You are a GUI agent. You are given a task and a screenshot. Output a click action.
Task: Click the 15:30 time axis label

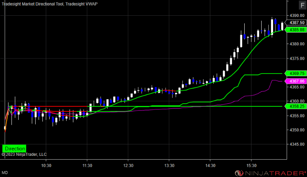coord(251,166)
